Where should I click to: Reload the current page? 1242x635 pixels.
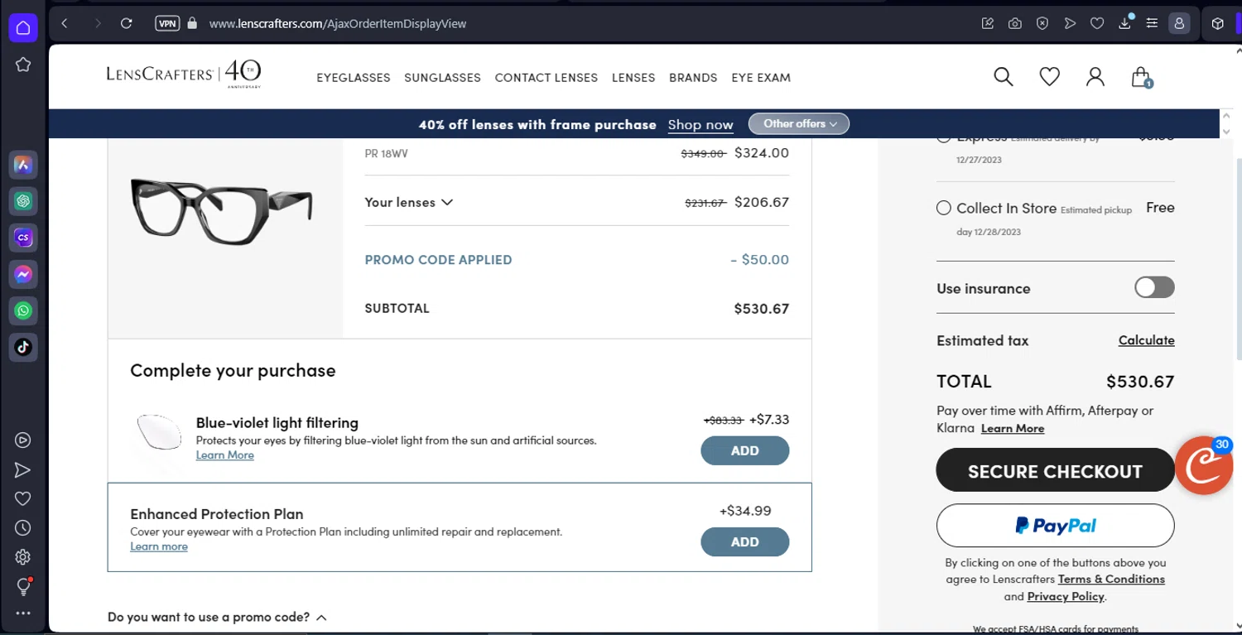pyautogui.click(x=127, y=23)
